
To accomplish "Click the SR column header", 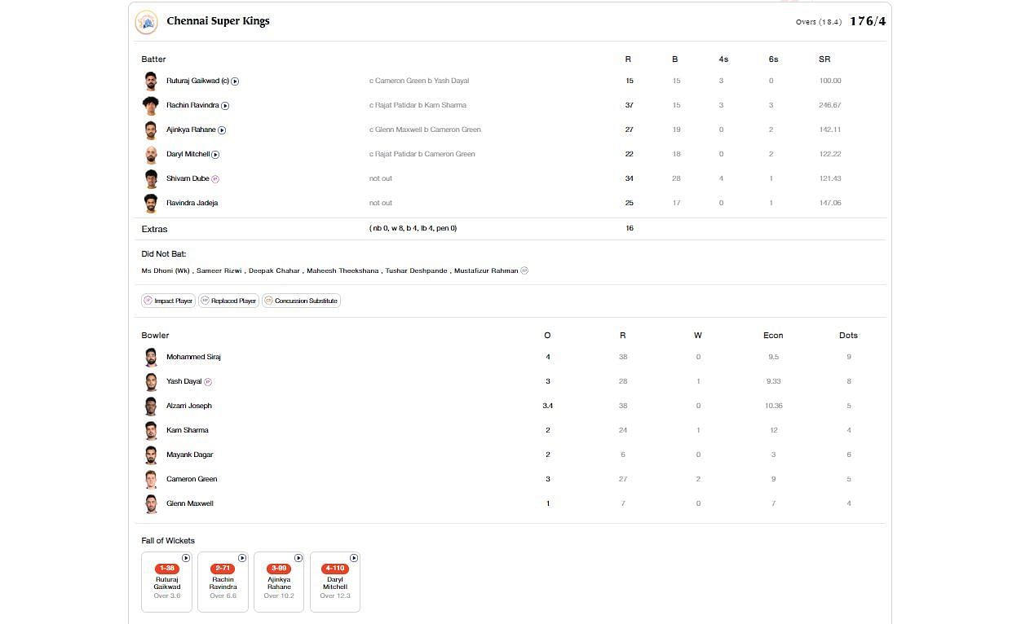I will tap(824, 59).
